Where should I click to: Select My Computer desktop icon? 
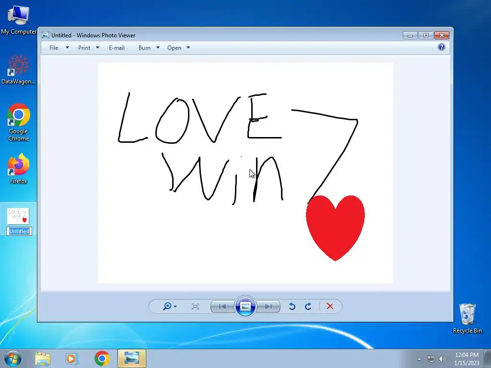click(19, 19)
